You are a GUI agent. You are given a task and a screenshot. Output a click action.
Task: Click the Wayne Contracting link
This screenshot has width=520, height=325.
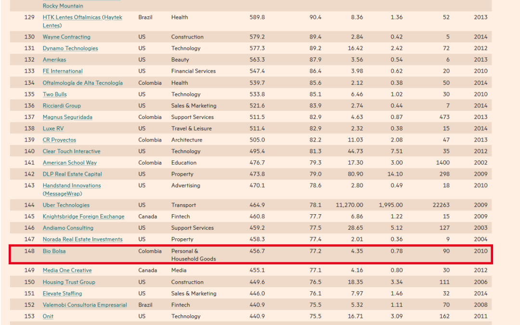pyautogui.click(x=66, y=37)
